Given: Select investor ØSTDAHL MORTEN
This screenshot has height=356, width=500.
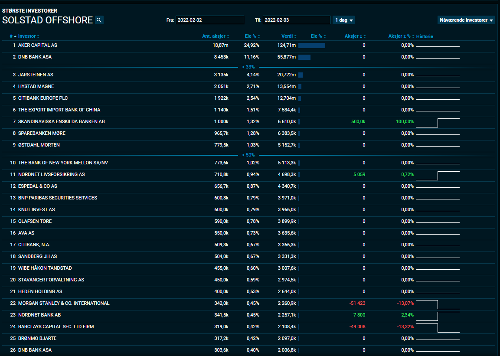Looking at the screenshot, I should coord(39,145).
